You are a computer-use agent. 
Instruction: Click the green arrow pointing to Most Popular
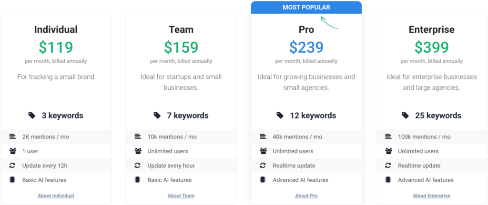click(x=330, y=23)
